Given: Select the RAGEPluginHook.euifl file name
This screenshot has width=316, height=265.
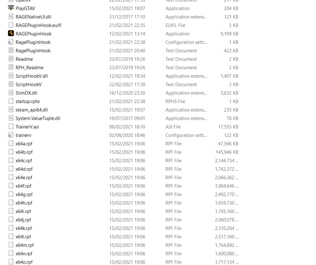Looking at the screenshot, I should tap(38, 25).
